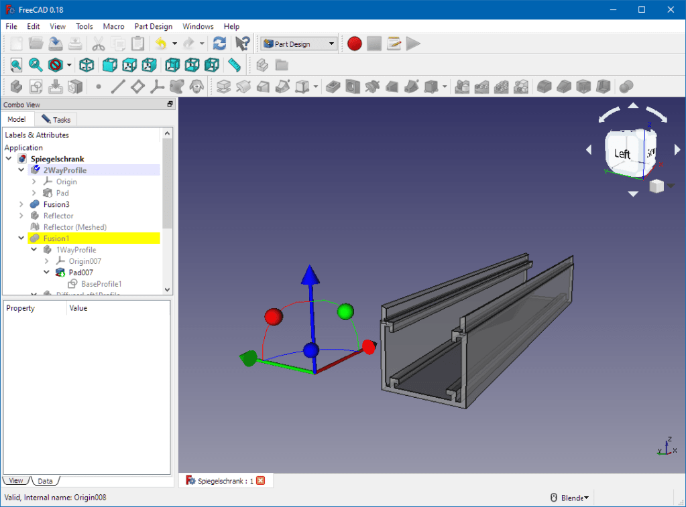The image size is (686, 507).
Task: Click the Fit selection magnifier icon
Action: [x=35, y=65]
